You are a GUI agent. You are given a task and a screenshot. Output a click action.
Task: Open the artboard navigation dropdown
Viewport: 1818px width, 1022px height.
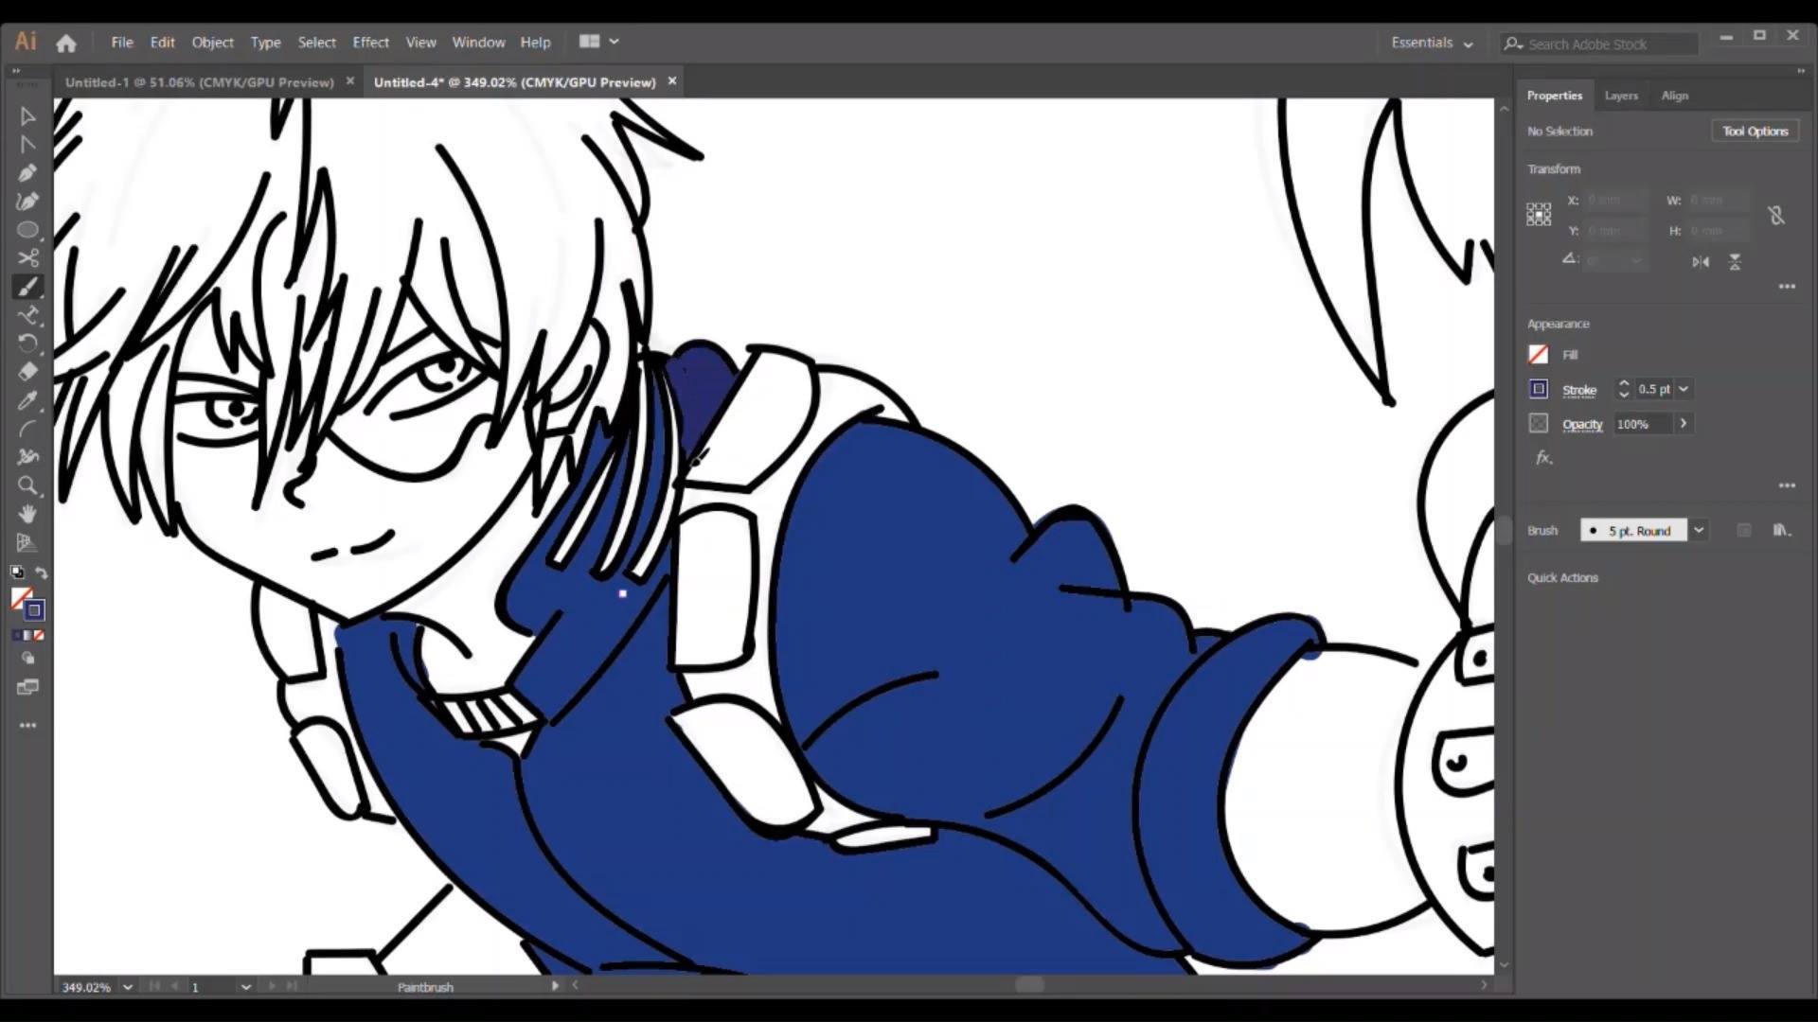point(246,987)
